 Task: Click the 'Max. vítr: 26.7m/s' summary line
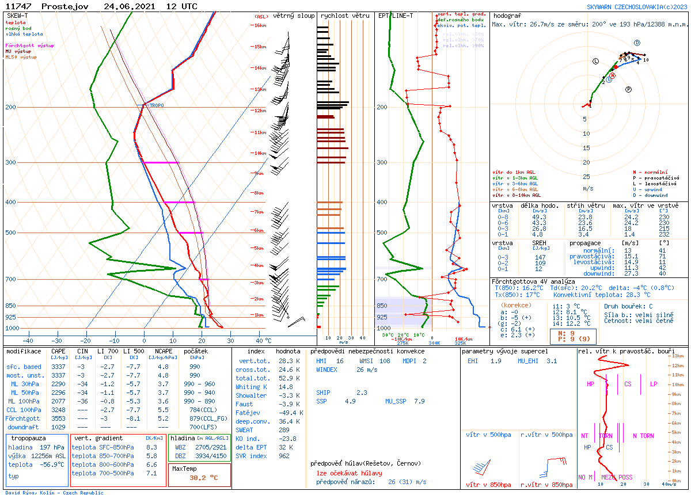pos(590,24)
